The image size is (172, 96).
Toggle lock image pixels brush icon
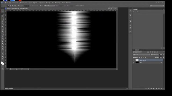pos(141,57)
